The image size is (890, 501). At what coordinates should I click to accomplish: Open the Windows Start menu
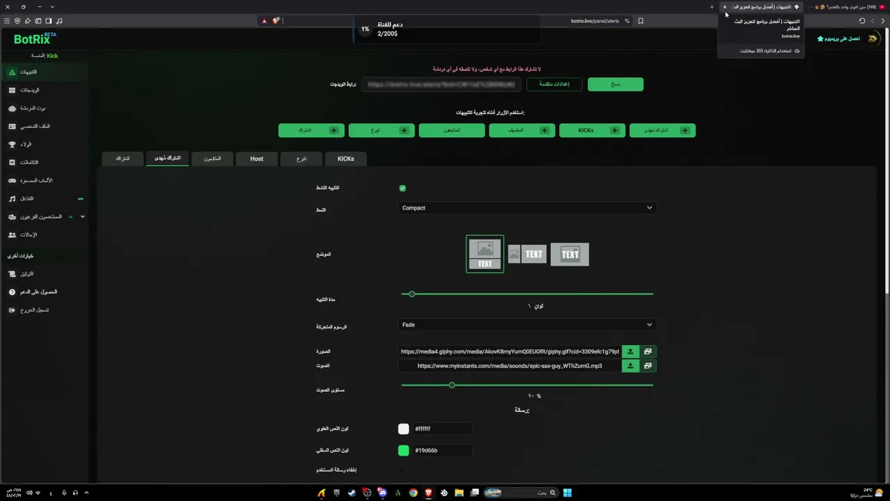pos(567,493)
